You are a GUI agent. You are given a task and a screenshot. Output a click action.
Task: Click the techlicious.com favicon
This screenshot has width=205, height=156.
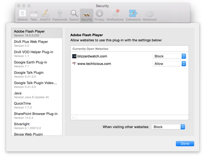74,64
